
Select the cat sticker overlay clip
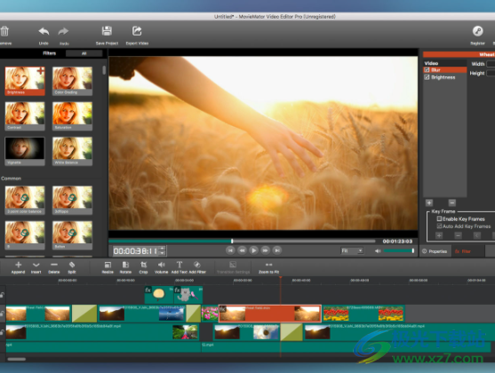pyautogui.click(x=188, y=295)
